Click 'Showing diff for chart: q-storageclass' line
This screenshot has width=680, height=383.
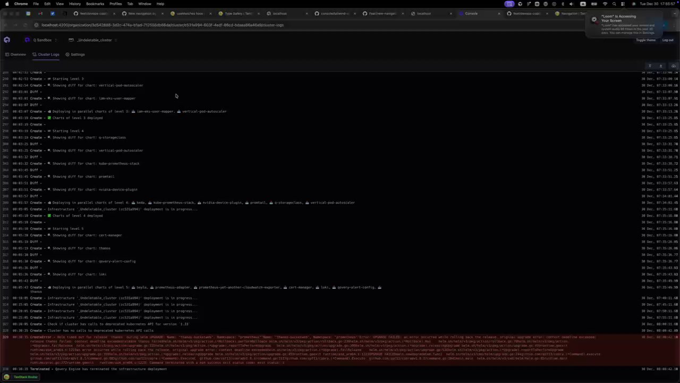(x=340, y=137)
